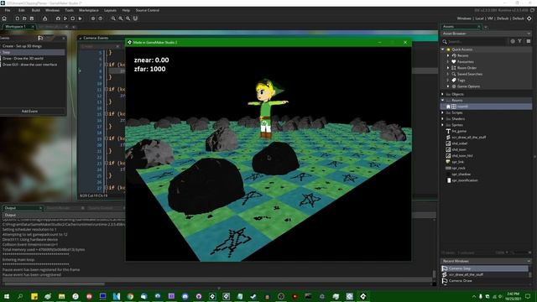Image resolution: width=537 pixels, height=302 pixels.
Task: Click the Debug toolbar icon
Action: (58, 18)
